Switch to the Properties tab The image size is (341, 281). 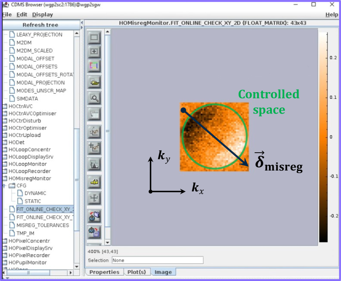(104, 272)
